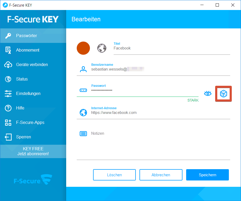Screen dimensions: 241x201
Task: Click the key icon beside Passwörter
Action: click(x=8, y=36)
